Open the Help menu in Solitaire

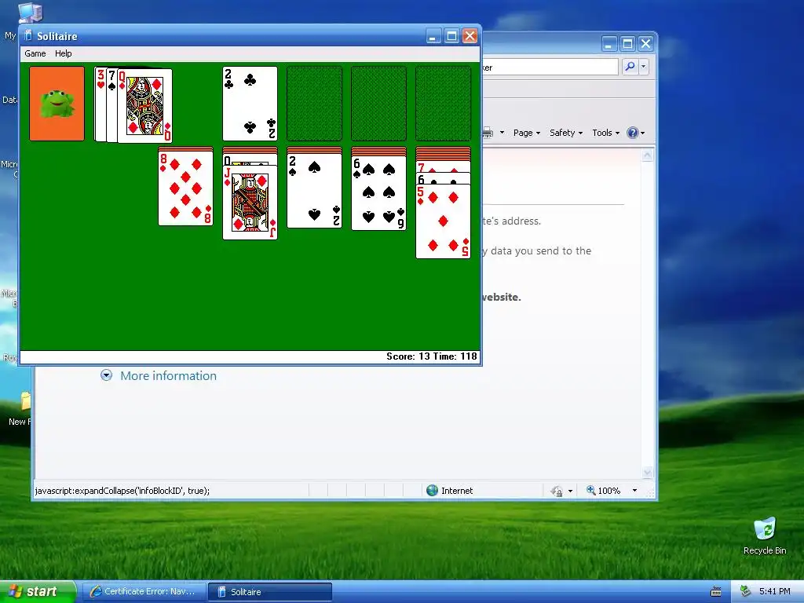[63, 53]
